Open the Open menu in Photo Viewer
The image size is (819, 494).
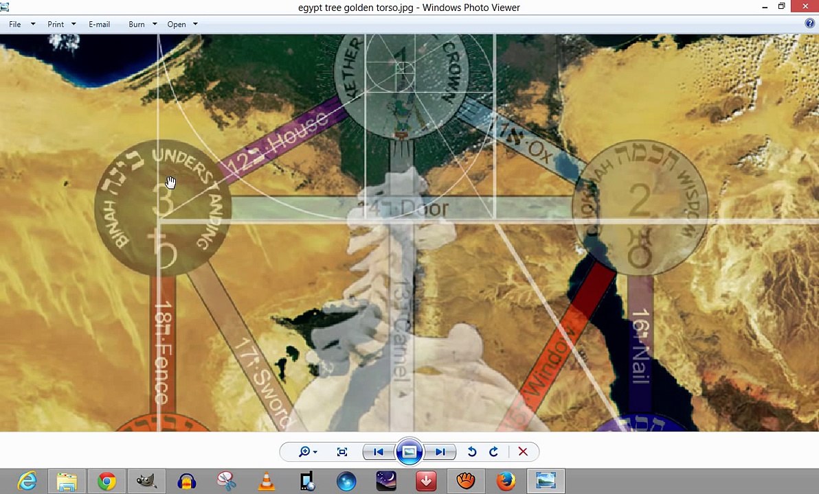click(177, 24)
